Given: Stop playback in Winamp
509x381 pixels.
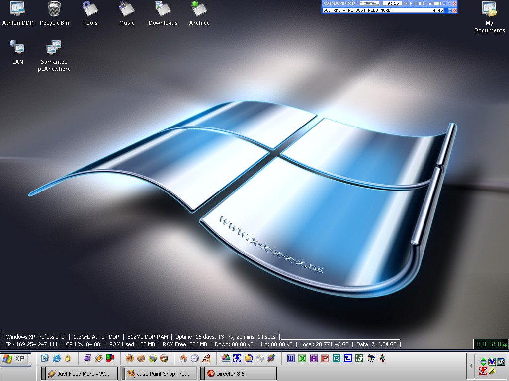Looking at the screenshot, I should pyautogui.click(x=420, y=4).
